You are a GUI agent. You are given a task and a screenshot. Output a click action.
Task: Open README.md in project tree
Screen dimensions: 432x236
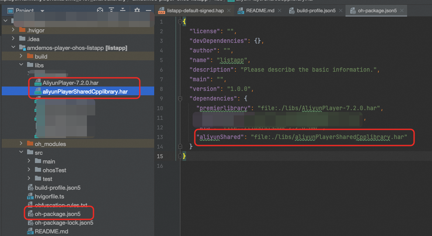52,232
